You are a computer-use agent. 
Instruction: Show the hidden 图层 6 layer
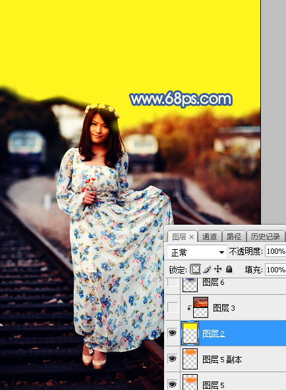173,283
